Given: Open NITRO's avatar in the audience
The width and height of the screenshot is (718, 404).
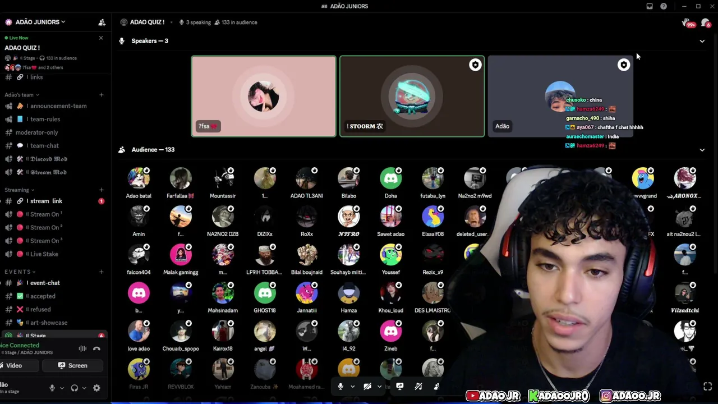Looking at the screenshot, I should pos(348,217).
